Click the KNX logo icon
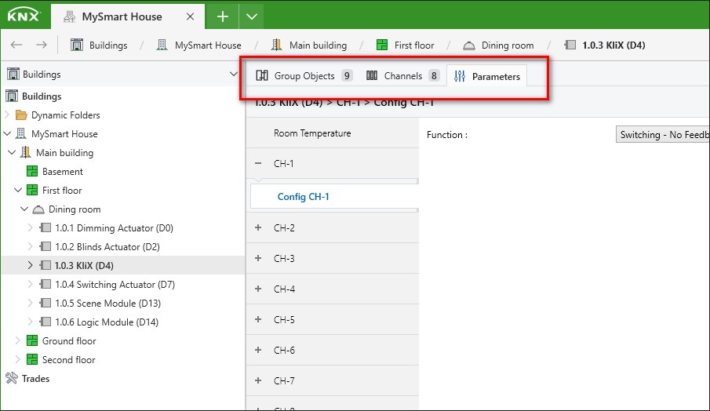This screenshot has width=710, height=411. pos(24,16)
